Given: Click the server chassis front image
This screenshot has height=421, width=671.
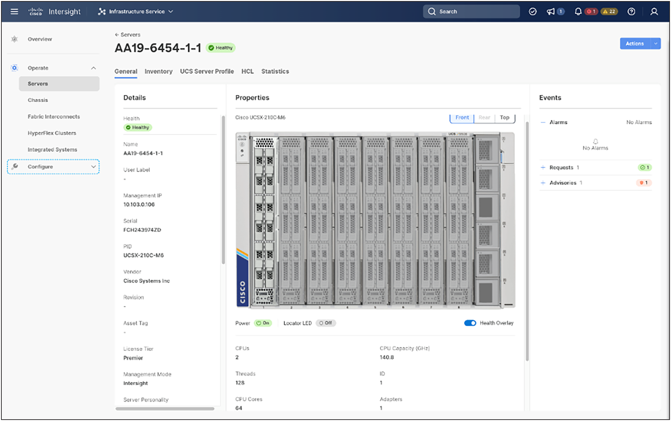Looking at the screenshot, I should click(375, 220).
